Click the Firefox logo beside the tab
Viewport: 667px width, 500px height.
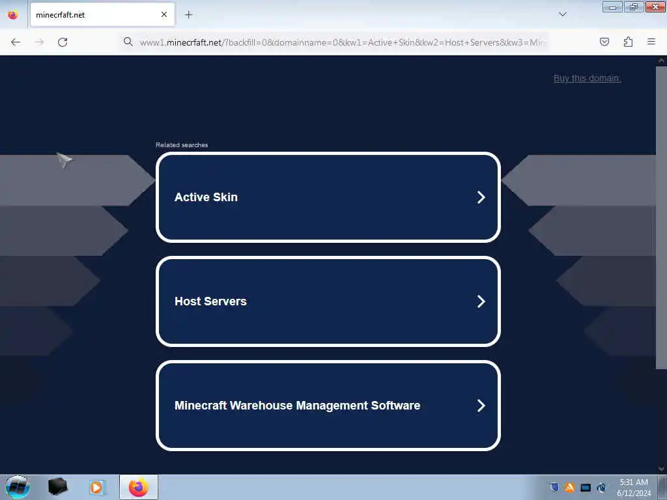point(13,15)
